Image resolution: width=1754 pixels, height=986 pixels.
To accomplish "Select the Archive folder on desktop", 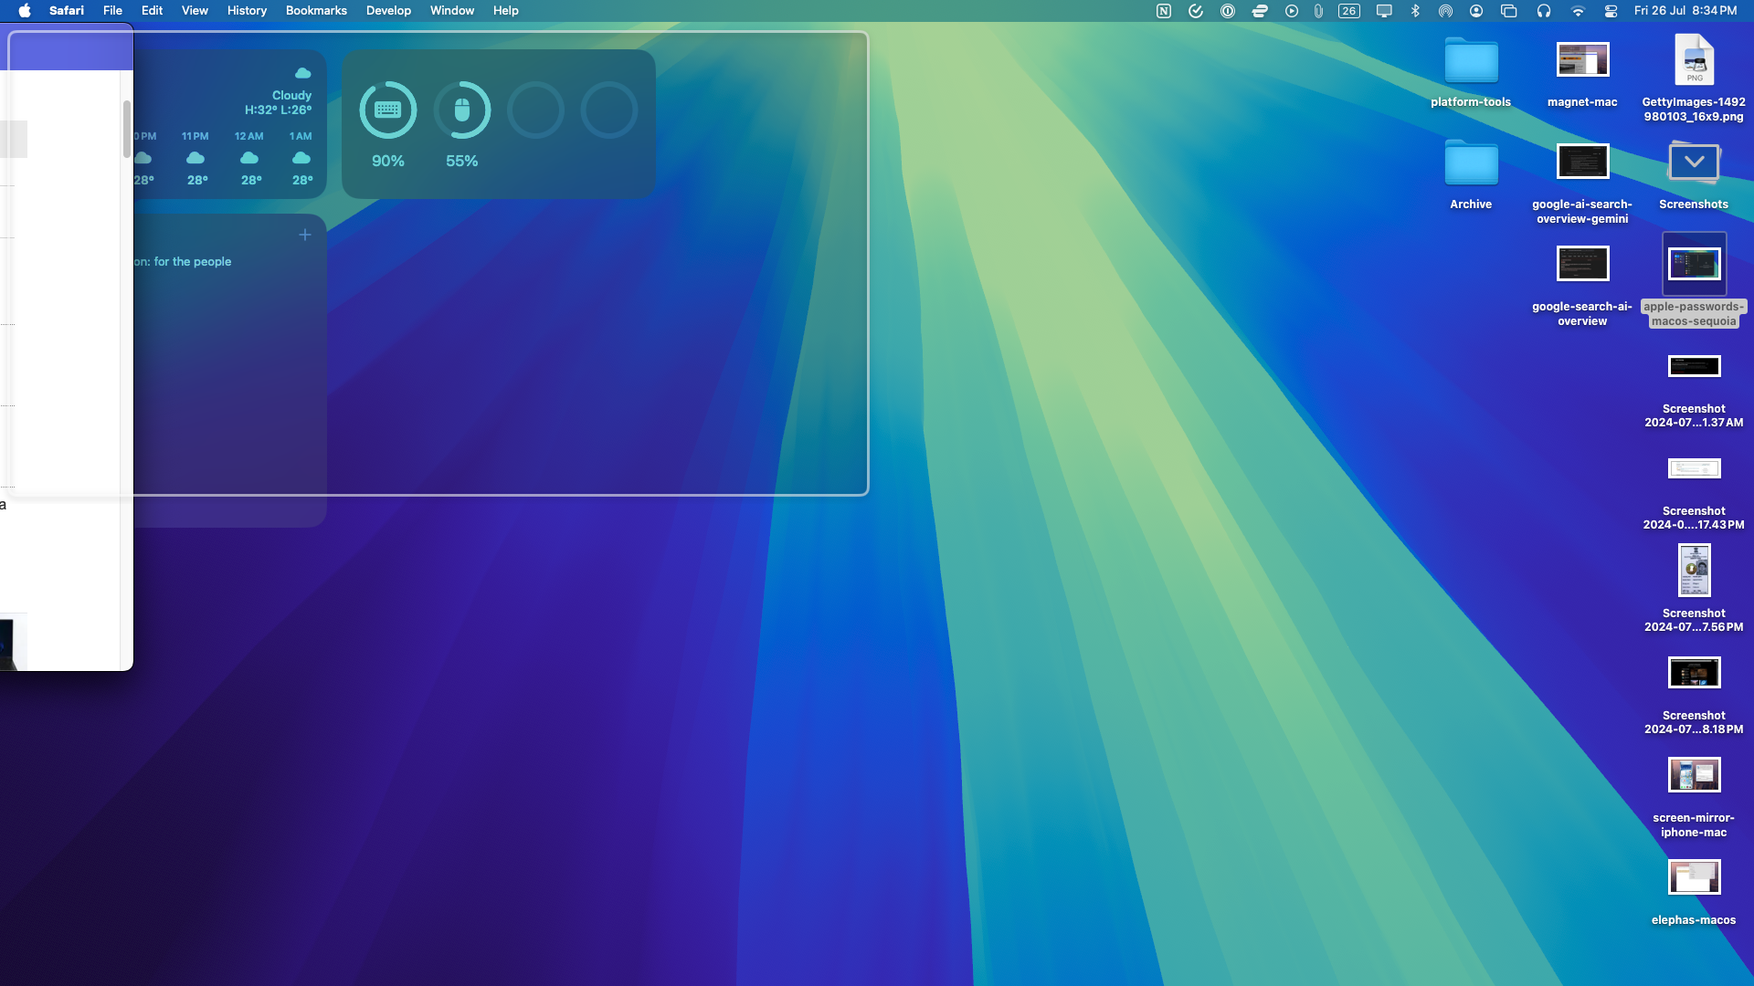I will point(1471,163).
